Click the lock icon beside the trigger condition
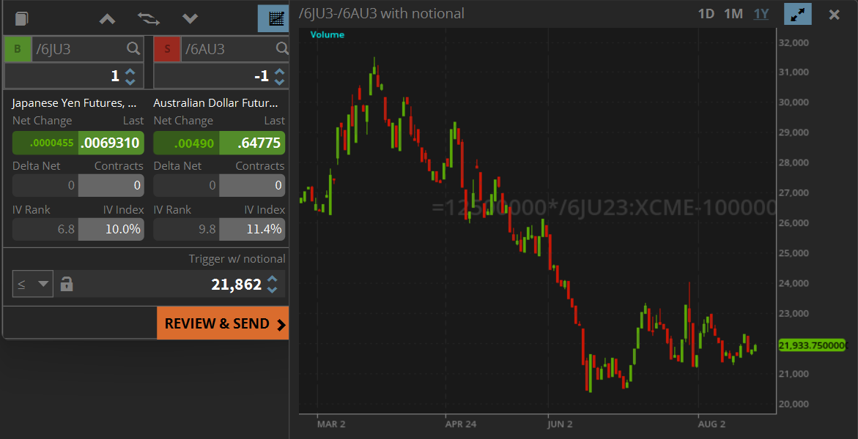 [x=66, y=283]
